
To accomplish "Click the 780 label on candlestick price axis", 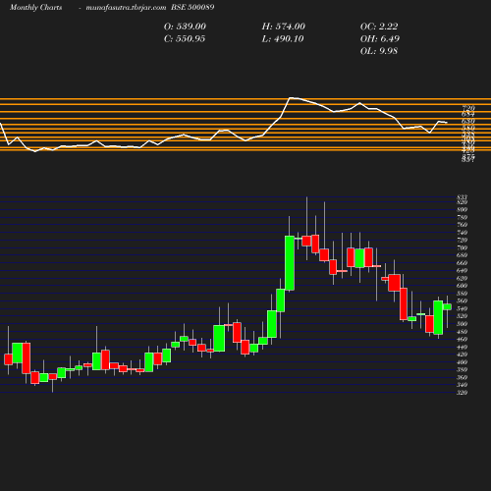I will click(462, 217).
